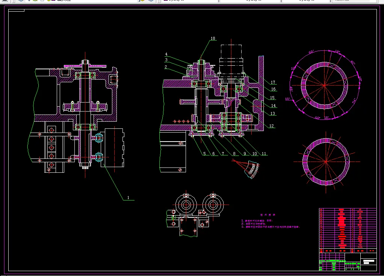This screenshot has width=384, height=276.
Task: Click the red-filled parts list table
Action: point(348,230)
